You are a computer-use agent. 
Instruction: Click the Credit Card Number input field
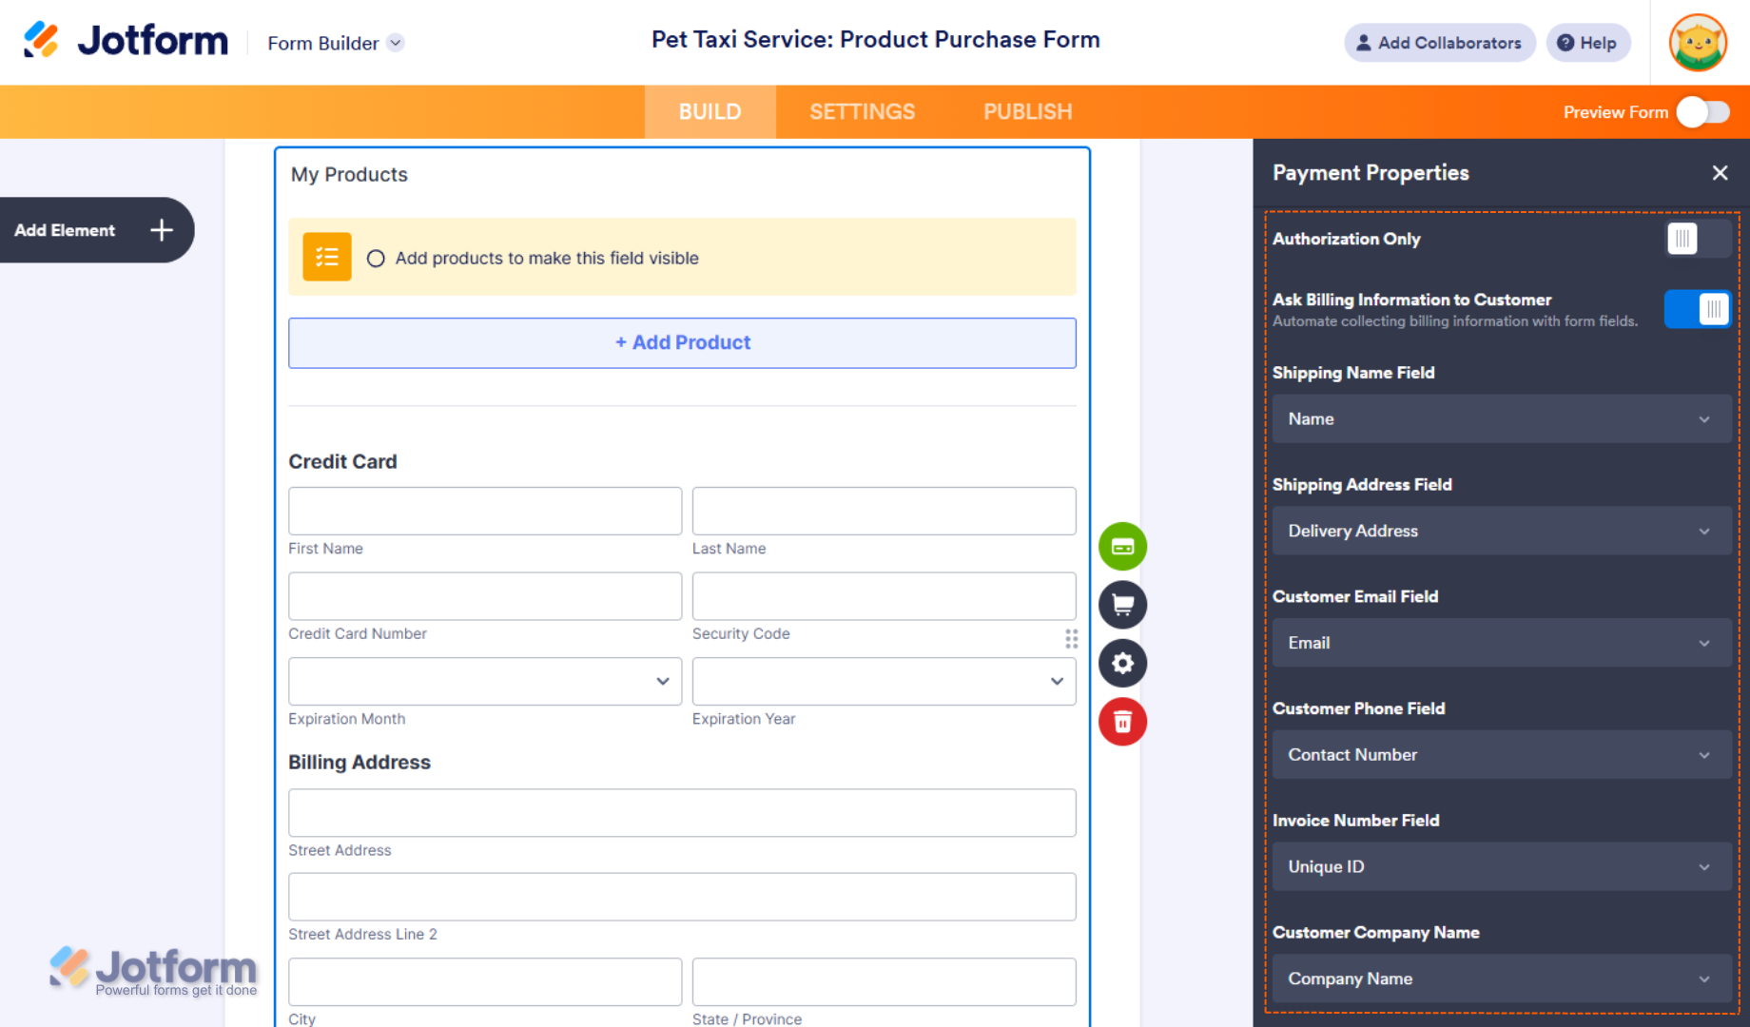pyautogui.click(x=485, y=596)
